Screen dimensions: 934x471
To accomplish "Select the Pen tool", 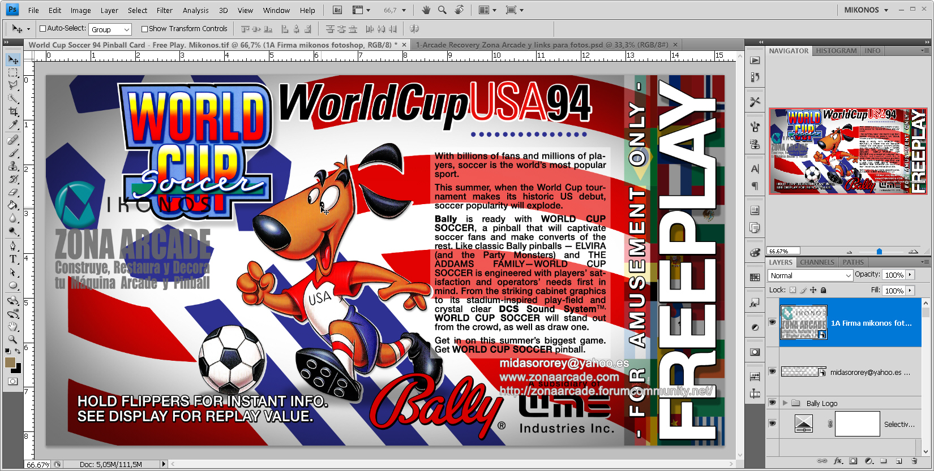I will click(13, 246).
